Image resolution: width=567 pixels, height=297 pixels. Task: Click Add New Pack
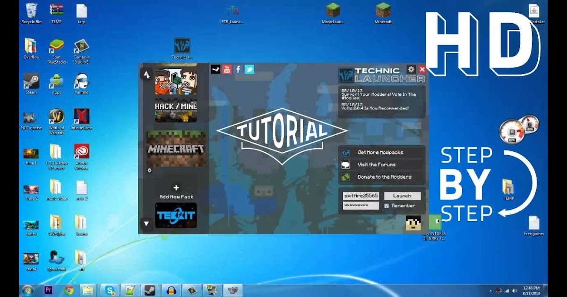coord(176,192)
